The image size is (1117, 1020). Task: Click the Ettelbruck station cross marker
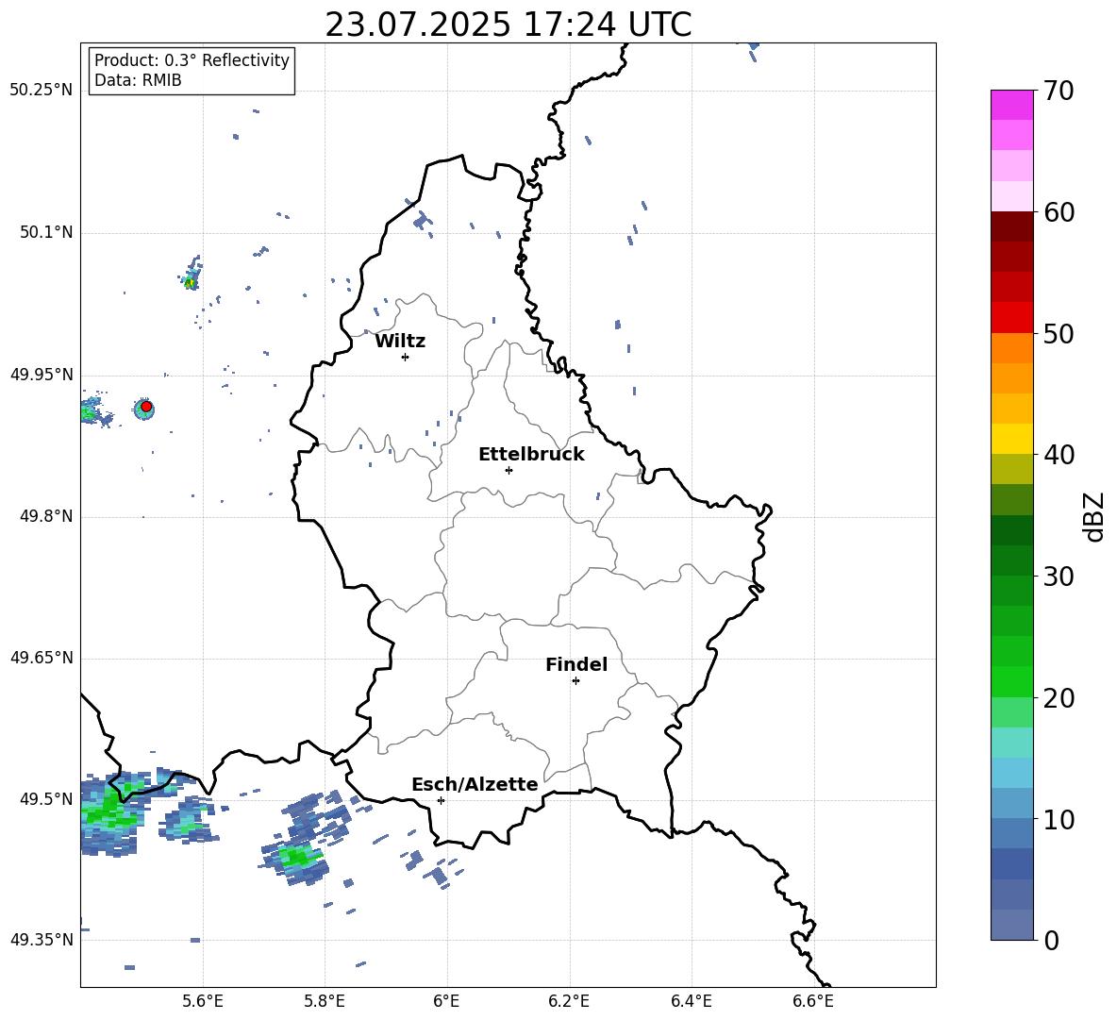point(508,470)
